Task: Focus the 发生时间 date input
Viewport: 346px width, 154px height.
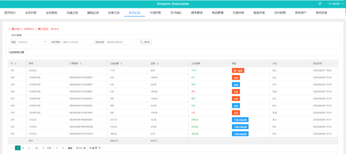Action: [121, 42]
